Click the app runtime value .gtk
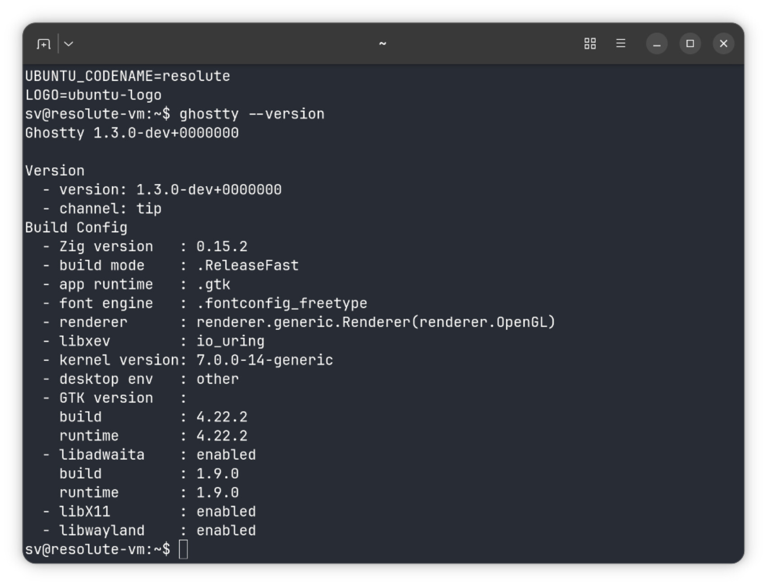Image resolution: width=767 pixels, height=586 pixels. 213,284
